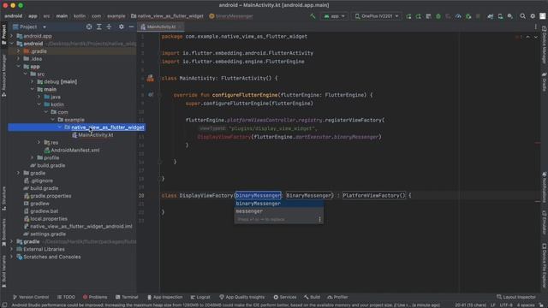Toggle the Notifications tool window
Image resolution: width=548 pixels, height=308 pixels.
tap(545, 187)
